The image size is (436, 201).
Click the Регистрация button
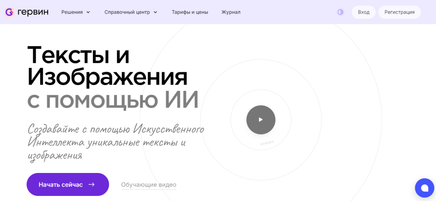[399, 12]
